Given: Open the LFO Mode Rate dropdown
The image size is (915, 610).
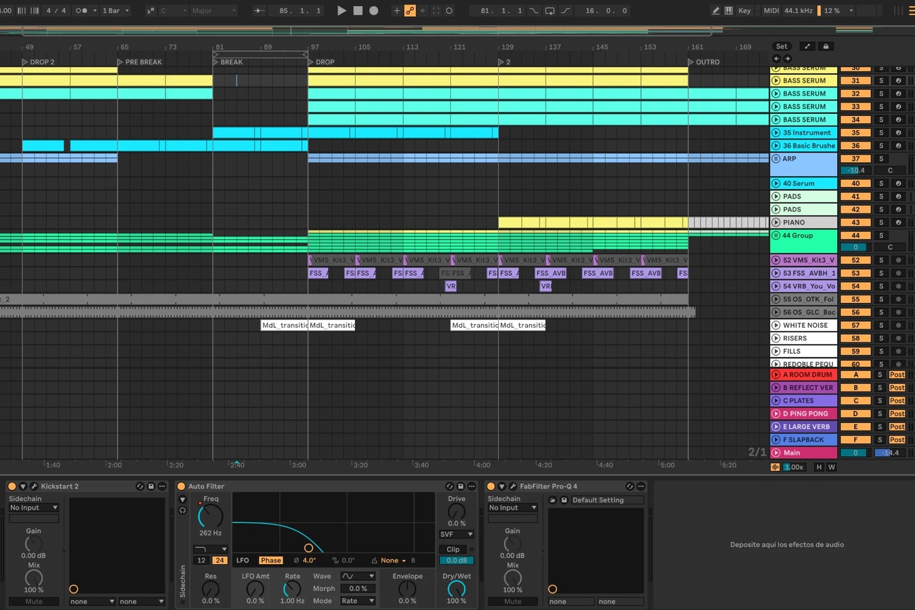Looking at the screenshot, I should 358,601.
